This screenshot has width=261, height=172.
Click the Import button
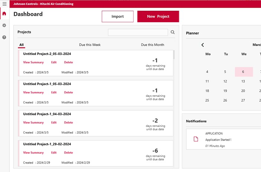pyautogui.click(x=118, y=17)
